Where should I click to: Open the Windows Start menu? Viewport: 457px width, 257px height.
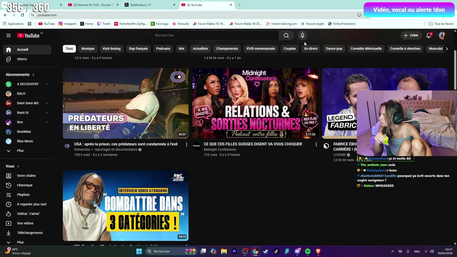pos(139,251)
